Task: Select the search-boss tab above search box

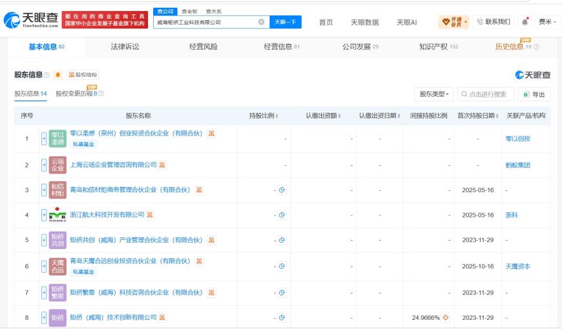Action: tap(189, 12)
